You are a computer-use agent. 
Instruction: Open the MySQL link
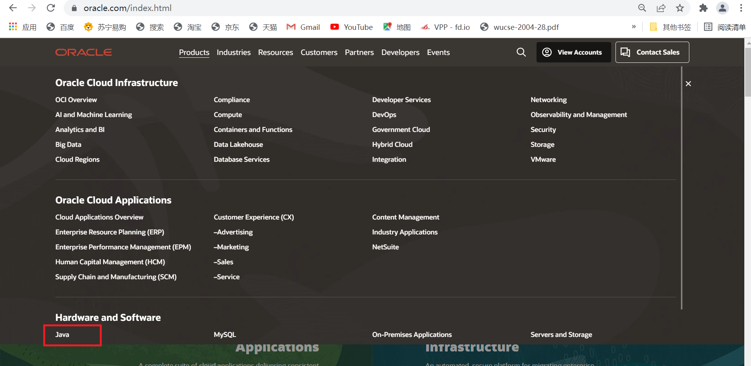point(225,335)
